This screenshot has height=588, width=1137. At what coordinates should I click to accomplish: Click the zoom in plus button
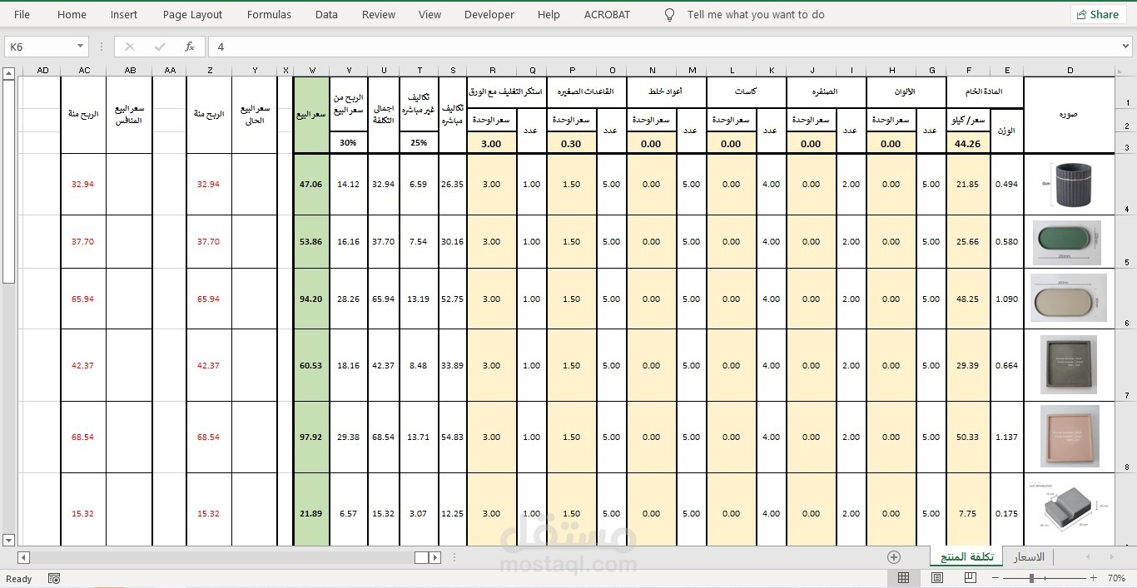click(1093, 578)
